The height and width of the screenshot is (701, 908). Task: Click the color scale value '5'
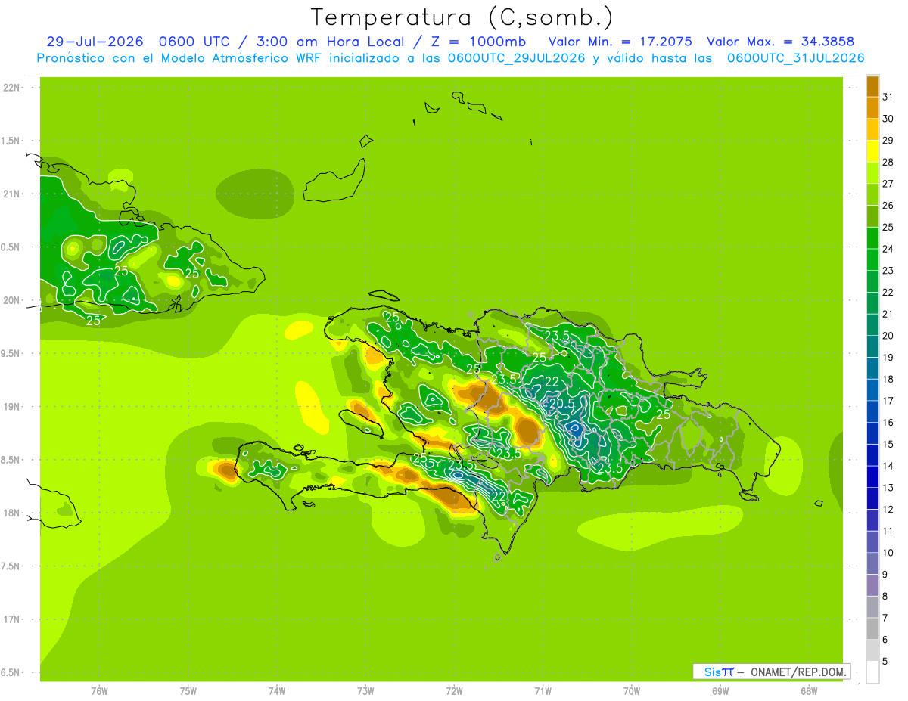pyautogui.click(x=885, y=662)
